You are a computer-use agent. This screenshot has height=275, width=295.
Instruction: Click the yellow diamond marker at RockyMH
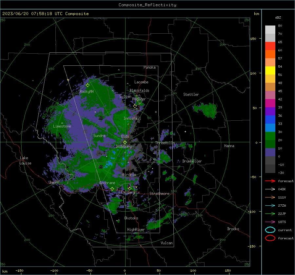coord(88,85)
